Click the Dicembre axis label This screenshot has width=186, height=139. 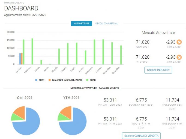point(116,70)
